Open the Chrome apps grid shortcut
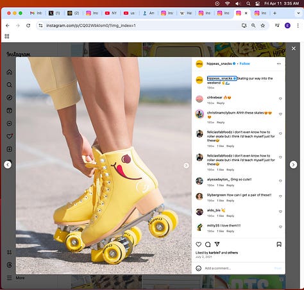The height and width of the screenshot is (290, 304). tap(7, 36)
